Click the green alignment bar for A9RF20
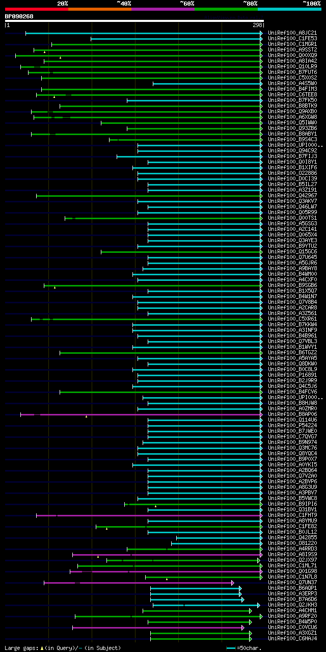326x652 pixels. click(x=168, y=616)
